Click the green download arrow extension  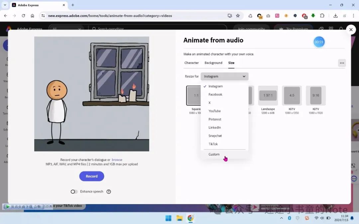[313, 16]
